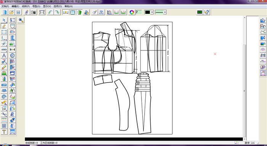This screenshot has width=267, height=146.
Task: Click the green film strip icon
Action: [x=199, y=12]
